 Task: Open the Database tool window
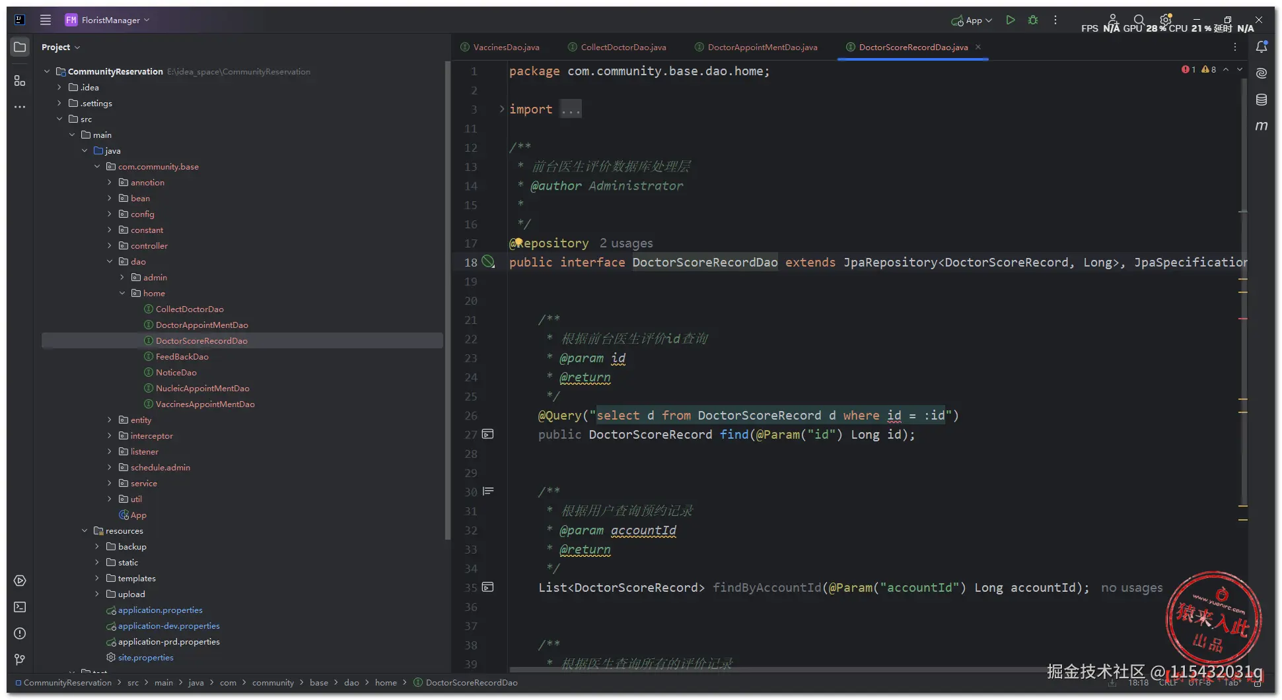pos(1262,100)
